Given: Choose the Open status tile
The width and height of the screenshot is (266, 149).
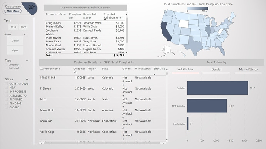Looking at the screenshot, I should click(x=15, y=50).
